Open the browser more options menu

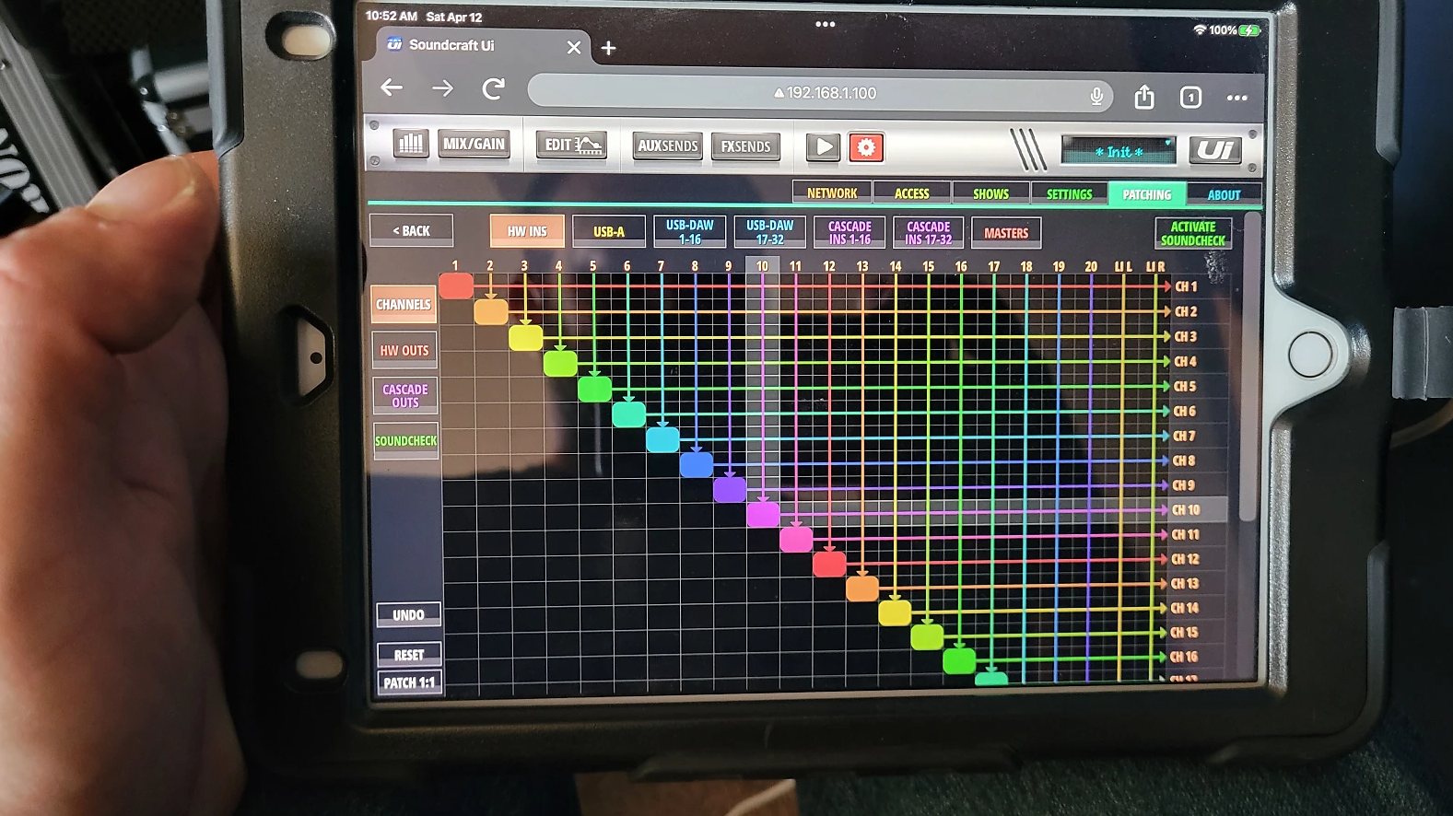click(1237, 98)
